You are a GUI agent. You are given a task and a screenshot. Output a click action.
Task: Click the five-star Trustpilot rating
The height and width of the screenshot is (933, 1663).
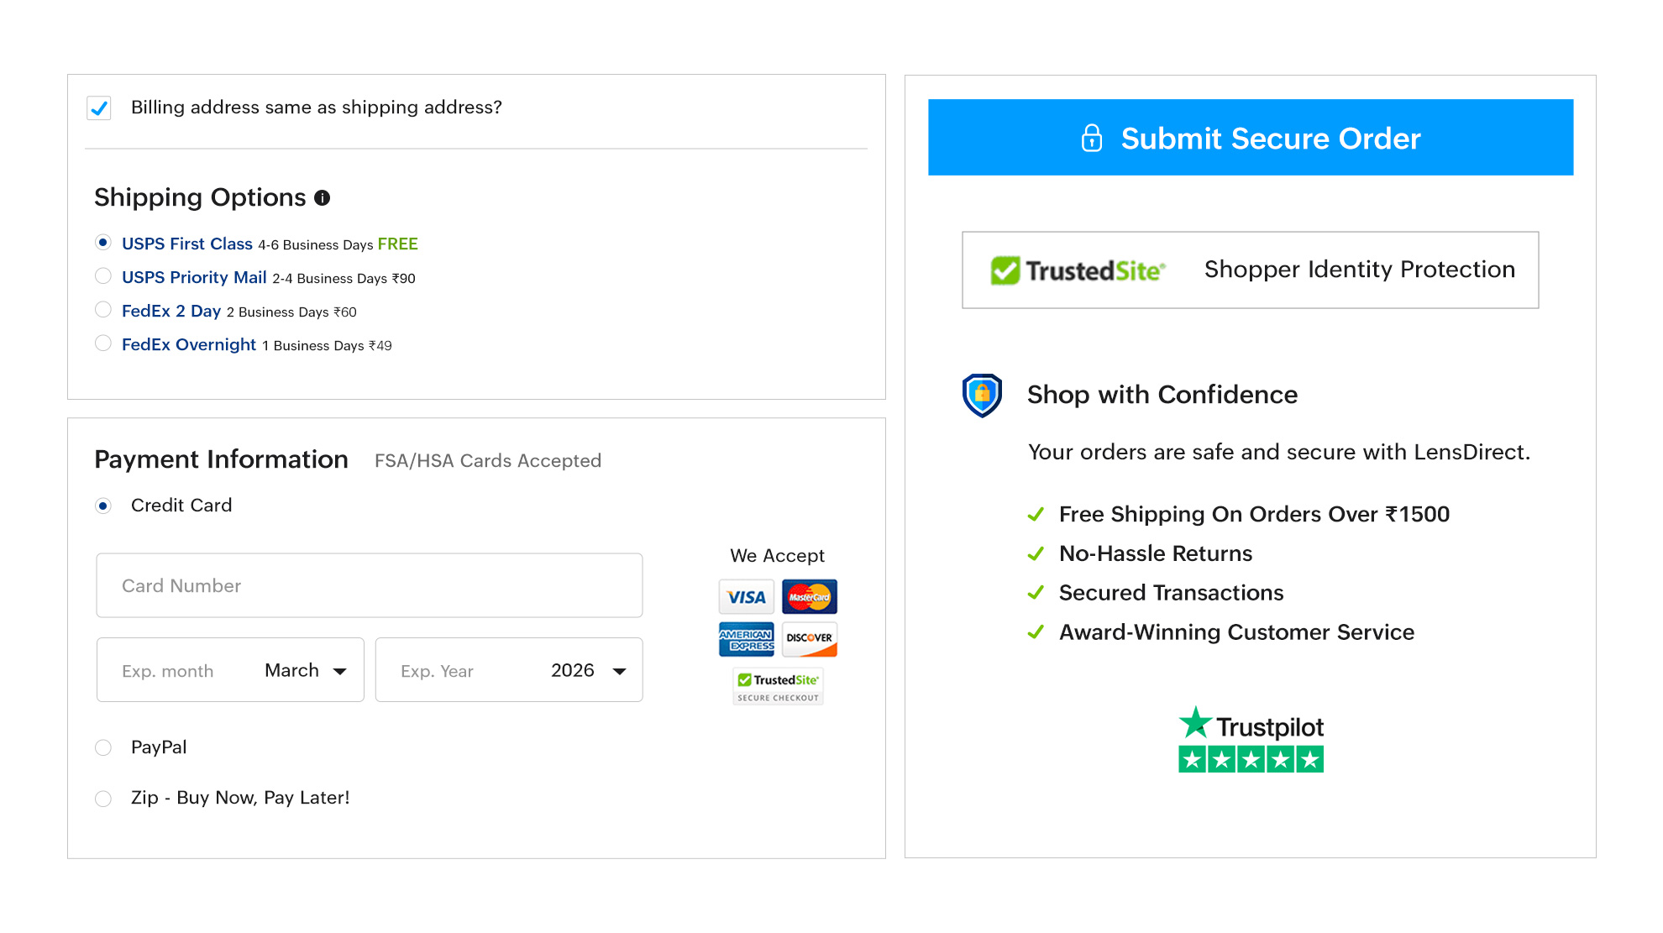(x=1250, y=758)
